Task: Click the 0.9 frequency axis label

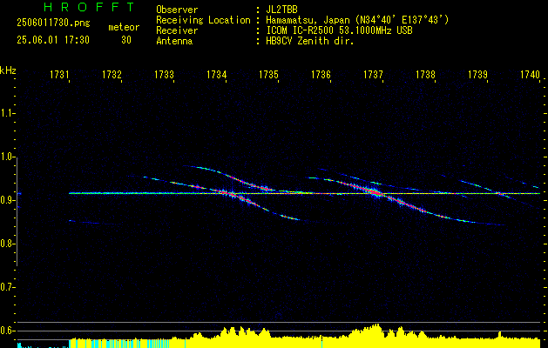Action: (7, 200)
